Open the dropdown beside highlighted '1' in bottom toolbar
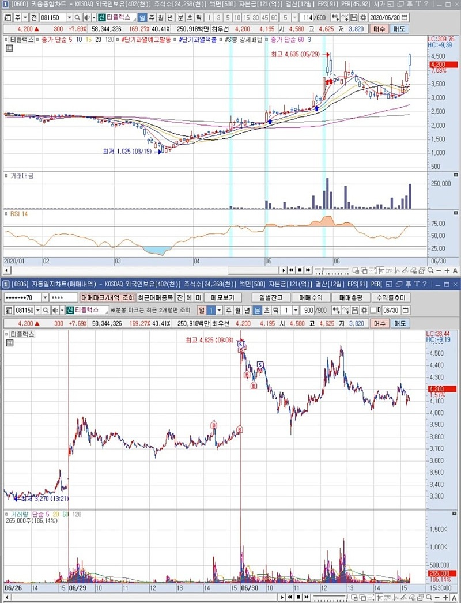The width and height of the screenshot is (461, 604). 219,311
